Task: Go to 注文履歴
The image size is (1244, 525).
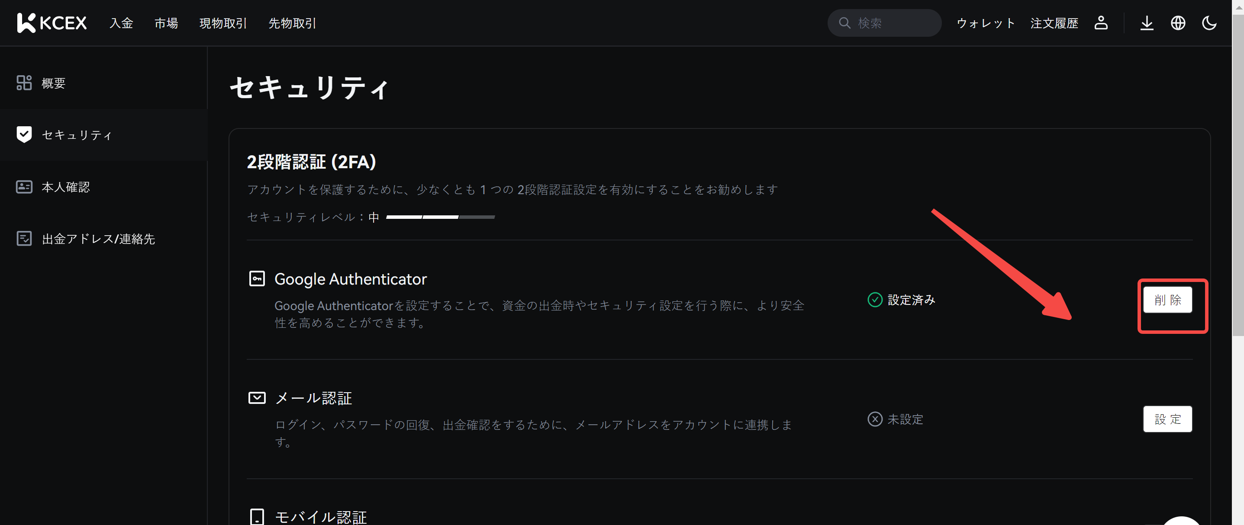Action: 1054,23
